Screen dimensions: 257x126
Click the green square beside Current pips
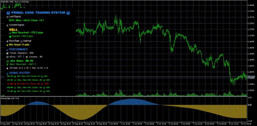coord(10,37)
